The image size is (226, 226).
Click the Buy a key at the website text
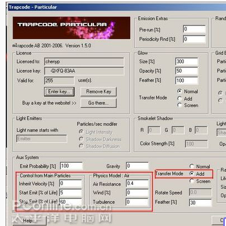[x=49, y=103]
